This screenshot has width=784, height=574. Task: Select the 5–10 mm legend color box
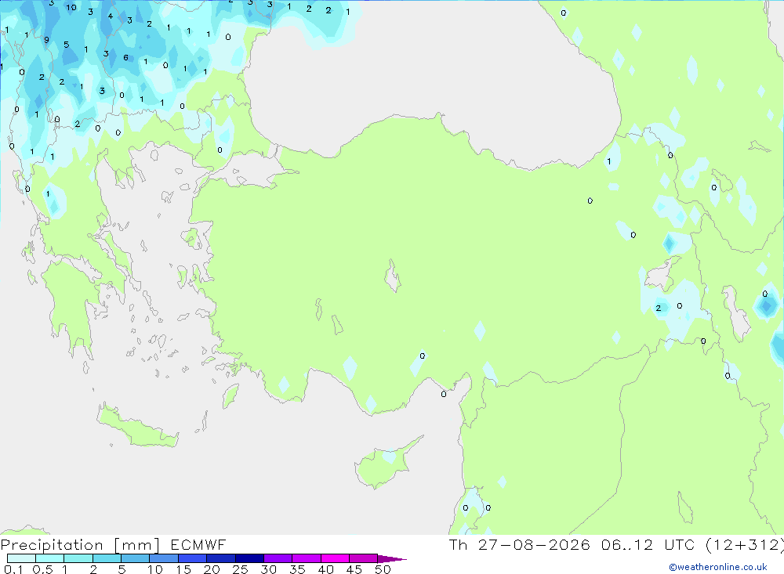(135, 558)
